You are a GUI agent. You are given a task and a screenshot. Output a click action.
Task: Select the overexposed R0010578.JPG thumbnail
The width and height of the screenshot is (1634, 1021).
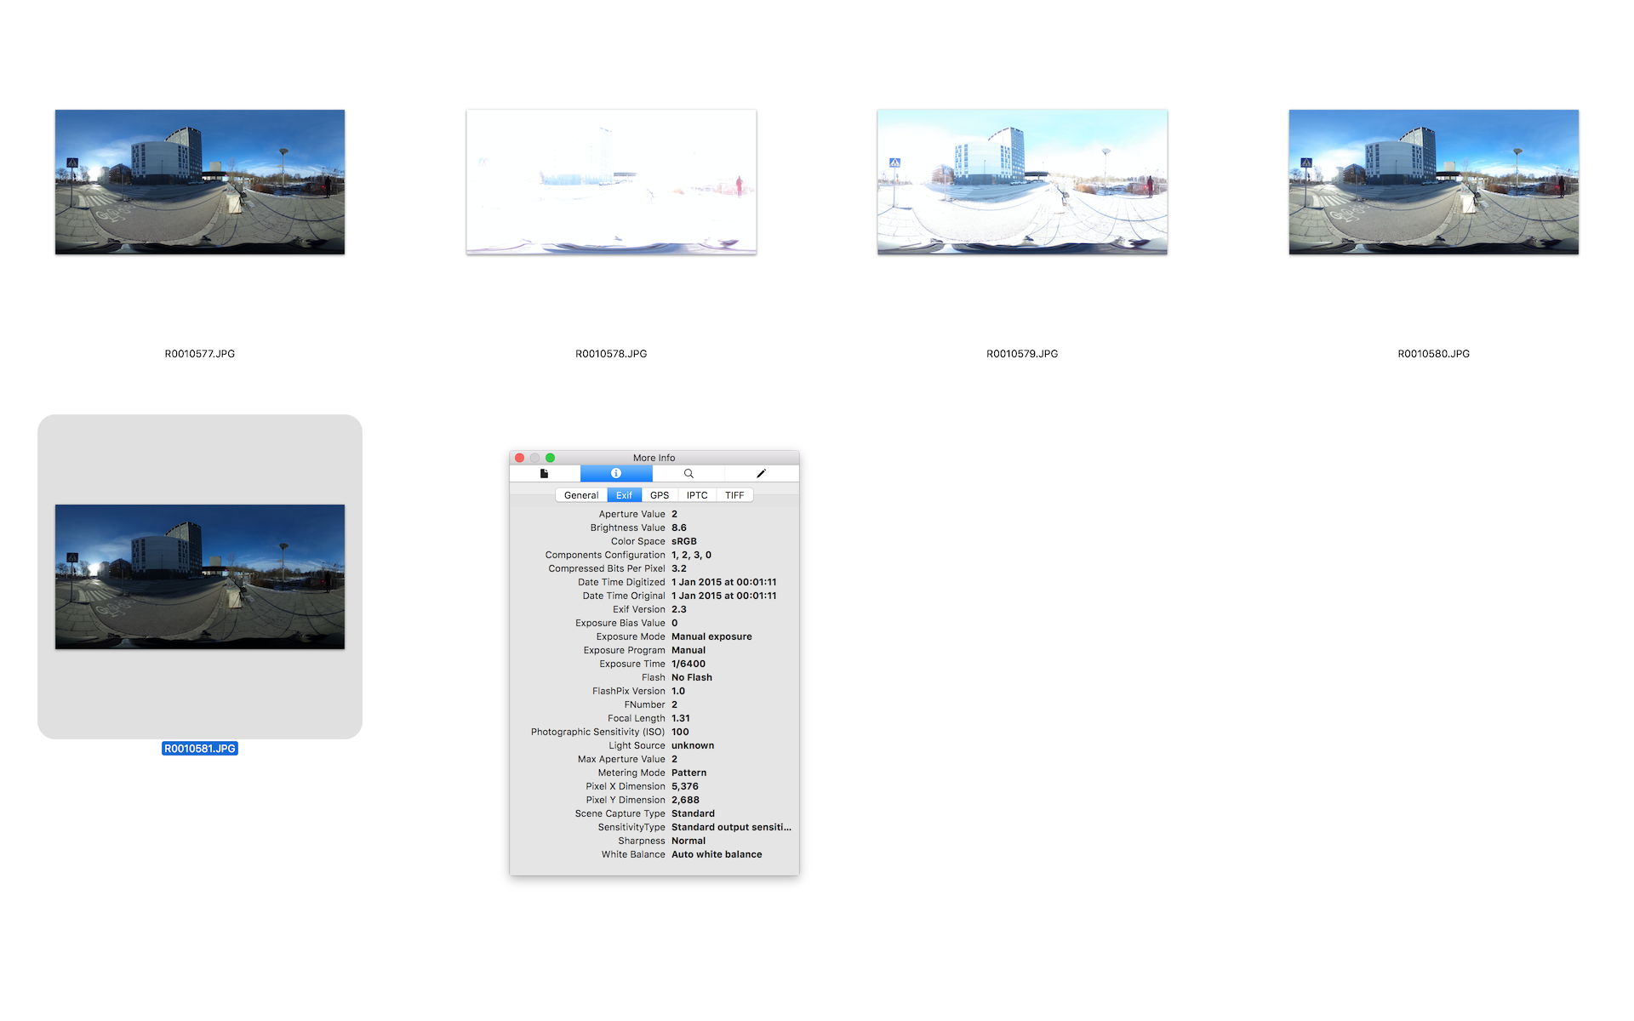coord(611,182)
